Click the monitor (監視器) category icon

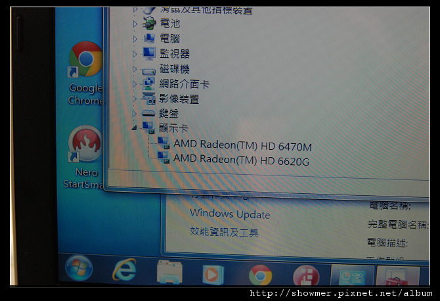coord(148,53)
